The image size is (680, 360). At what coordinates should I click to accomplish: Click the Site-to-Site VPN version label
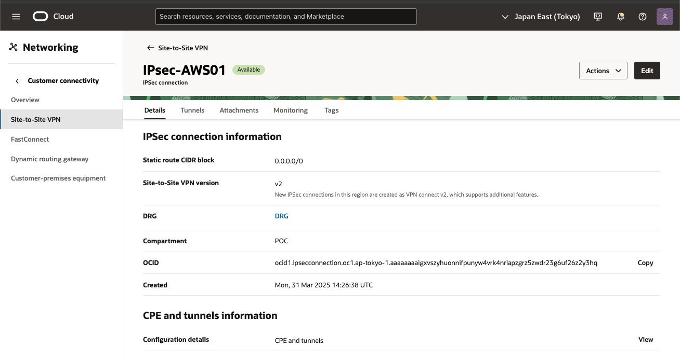point(181,183)
